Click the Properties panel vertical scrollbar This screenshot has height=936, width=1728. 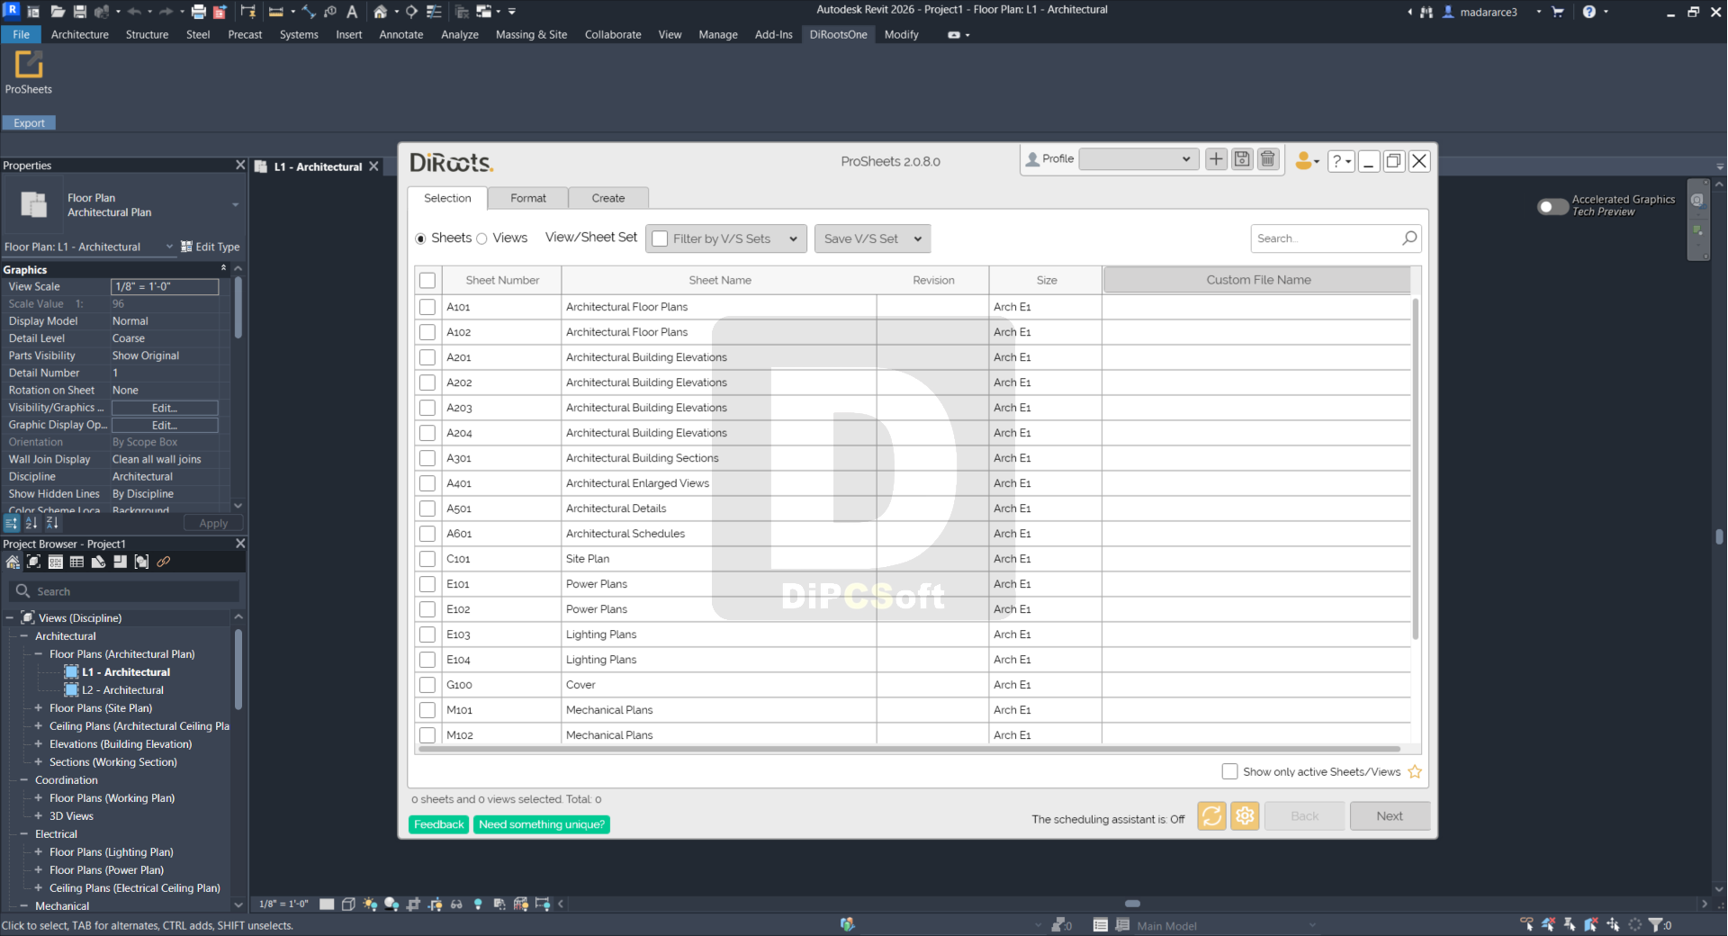(238, 306)
